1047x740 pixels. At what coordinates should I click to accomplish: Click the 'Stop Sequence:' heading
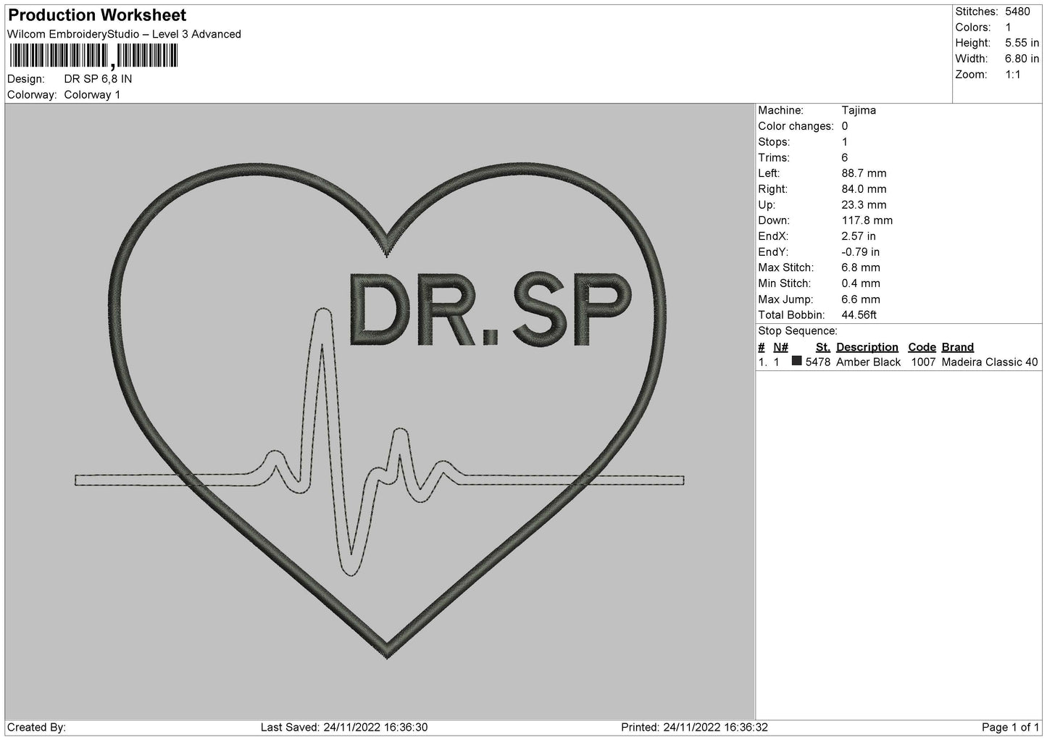798,331
